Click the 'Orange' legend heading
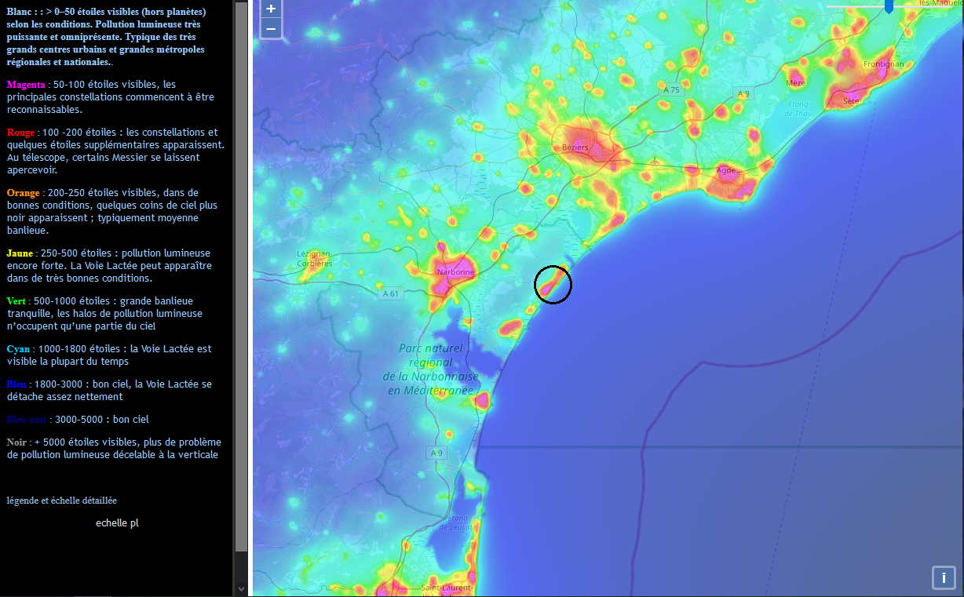The width and height of the screenshot is (964, 597). pyautogui.click(x=24, y=193)
